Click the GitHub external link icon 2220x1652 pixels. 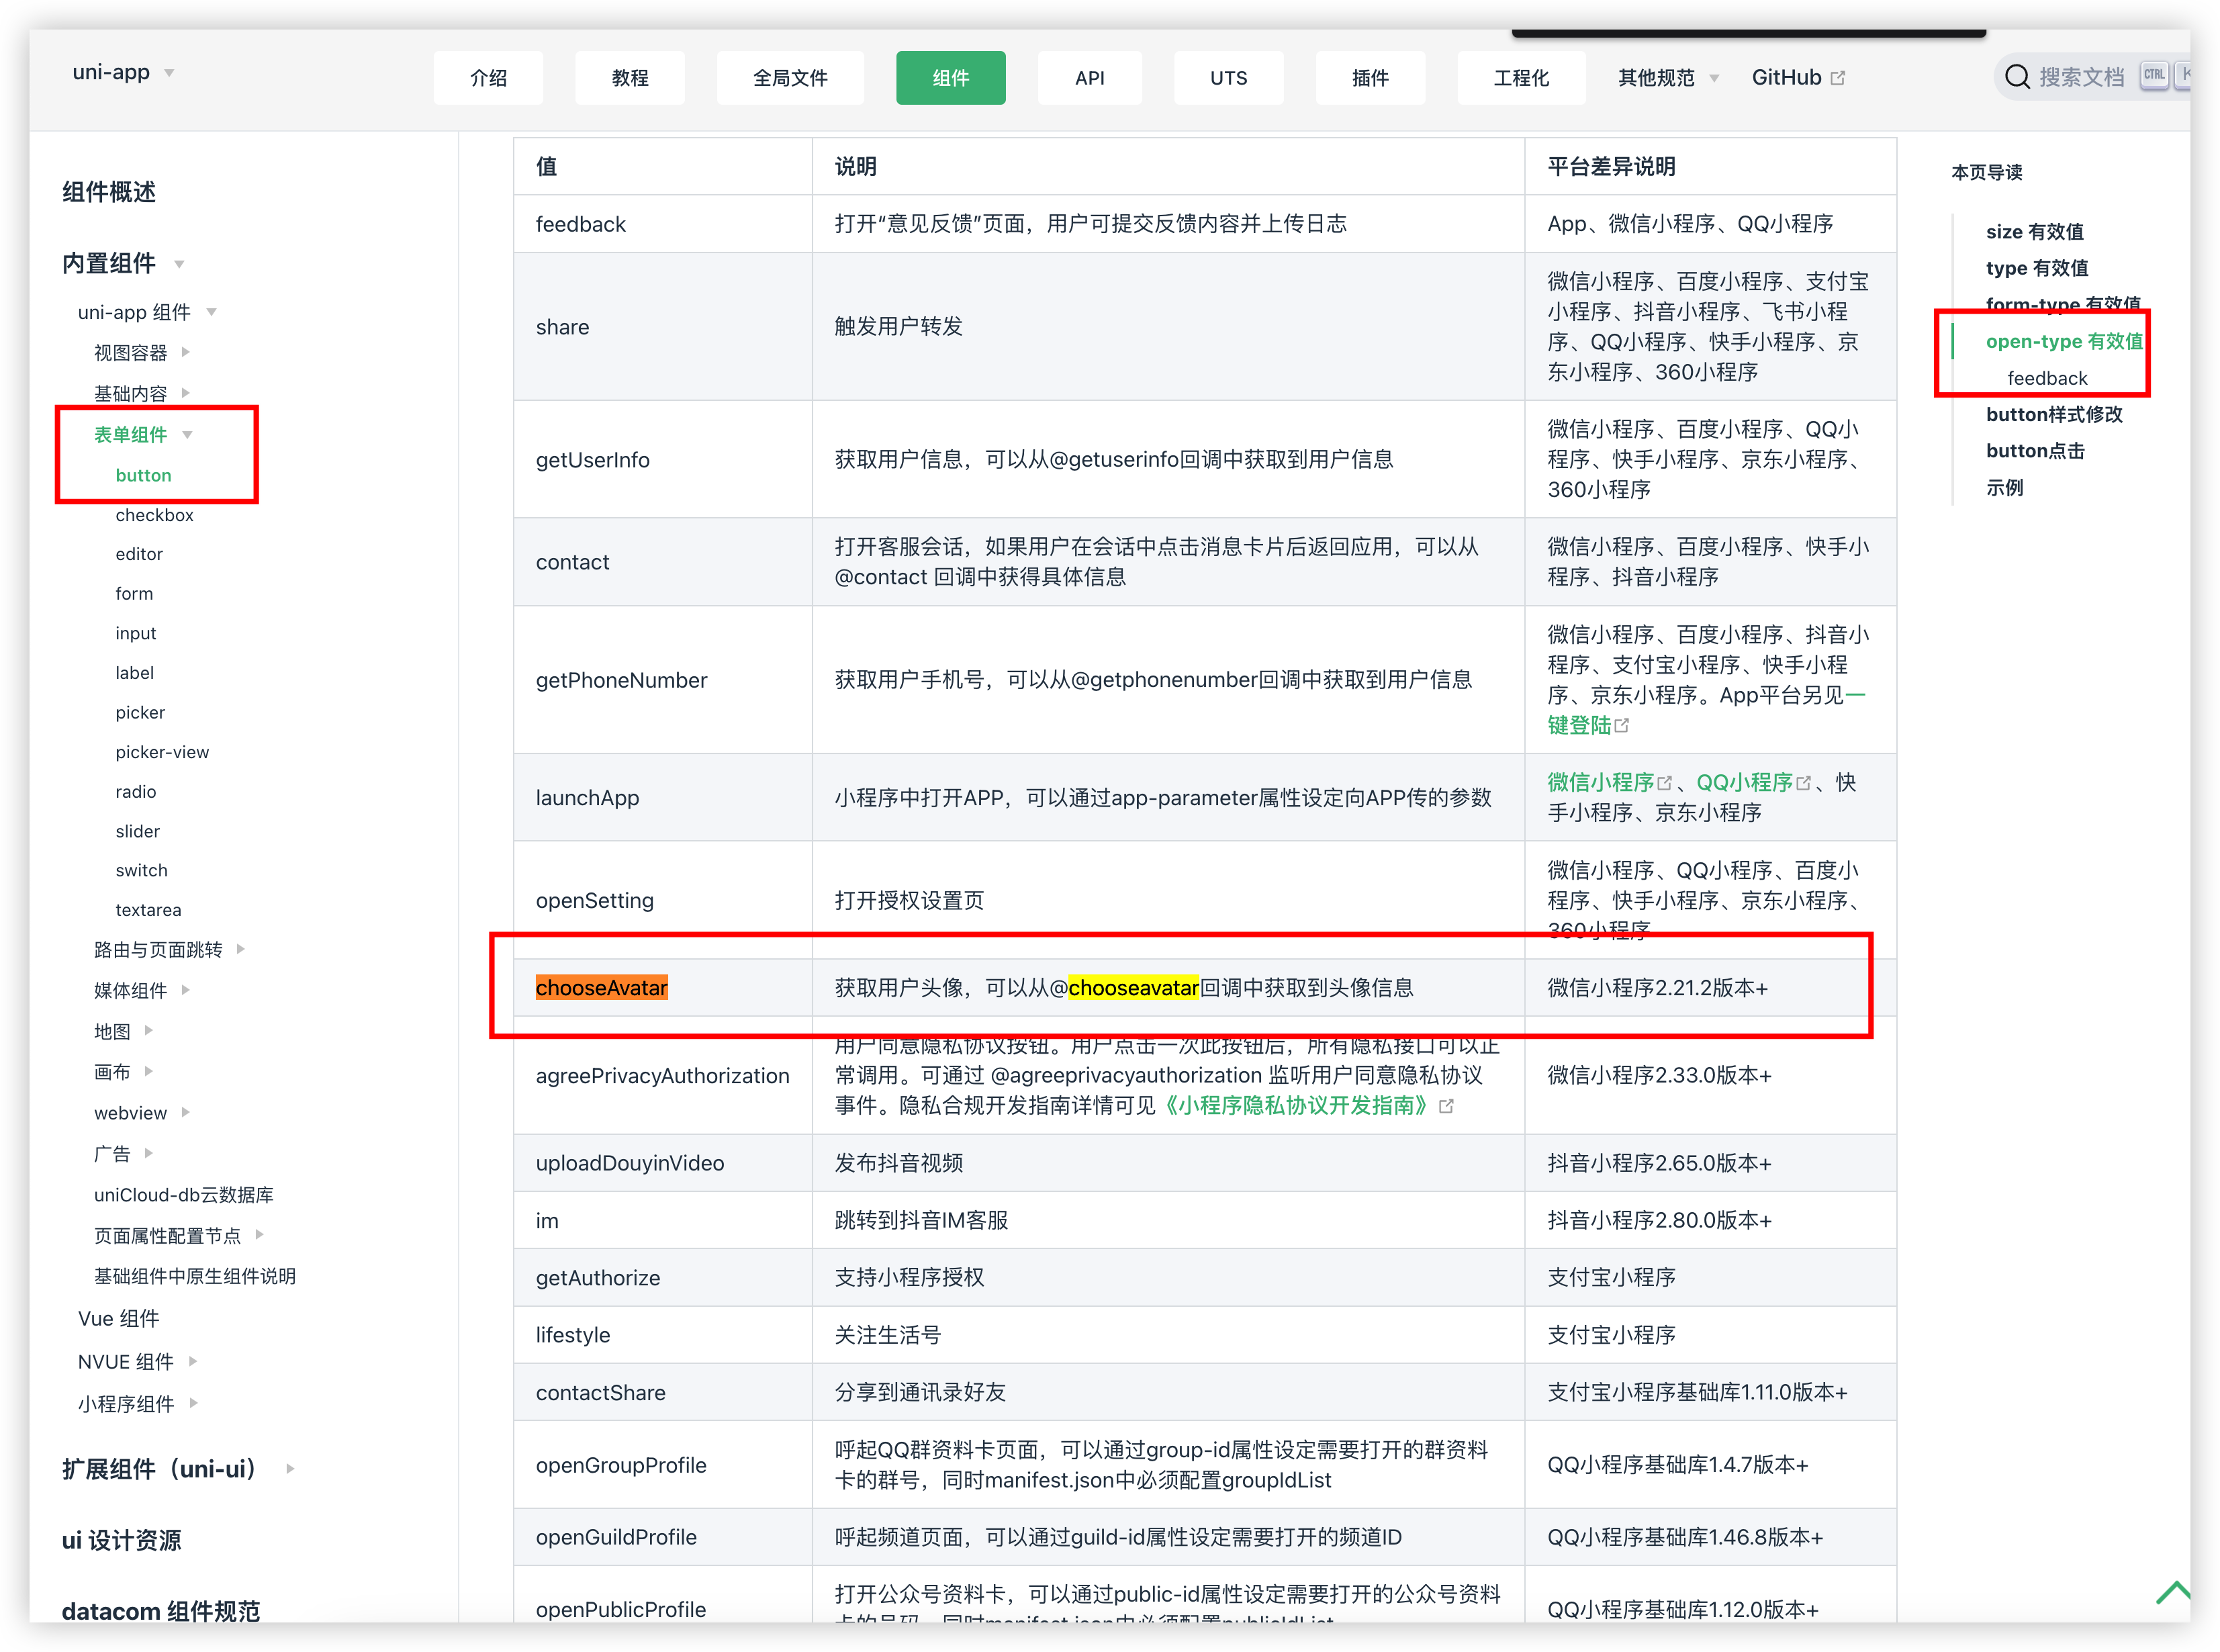pos(1838,78)
